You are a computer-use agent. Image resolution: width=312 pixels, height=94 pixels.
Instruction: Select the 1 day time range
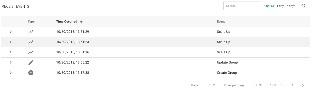pyautogui.click(x=280, y=6)
